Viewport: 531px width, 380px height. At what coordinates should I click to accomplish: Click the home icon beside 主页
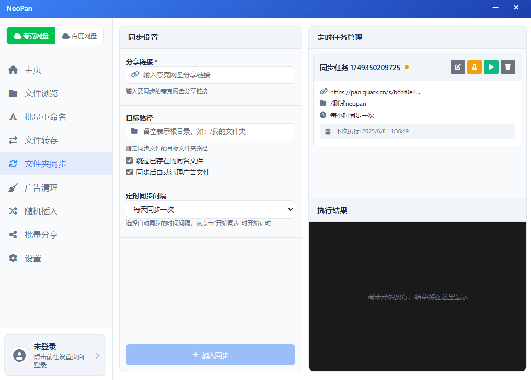(13, 70)
